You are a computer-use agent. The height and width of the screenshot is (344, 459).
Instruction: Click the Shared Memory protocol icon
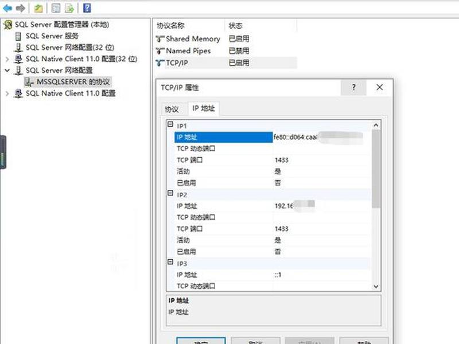(160, 38)
